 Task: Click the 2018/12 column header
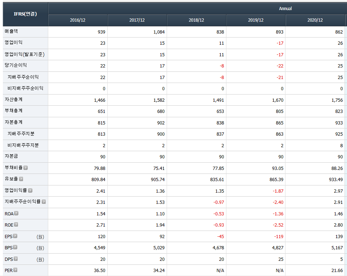tap(196, 20)
